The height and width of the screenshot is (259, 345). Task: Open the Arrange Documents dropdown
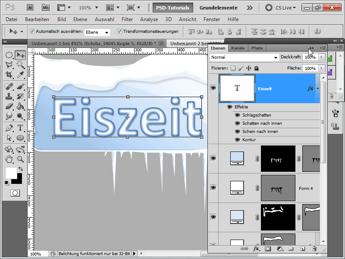(x=113, y=8)
